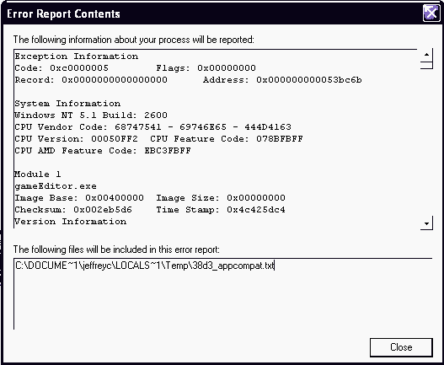Image resolution: width=444 pixels, height=365 pixels.
Task: Click the CPU Vendor Code line
Action: pyautogui.click(x=152, y=127)
